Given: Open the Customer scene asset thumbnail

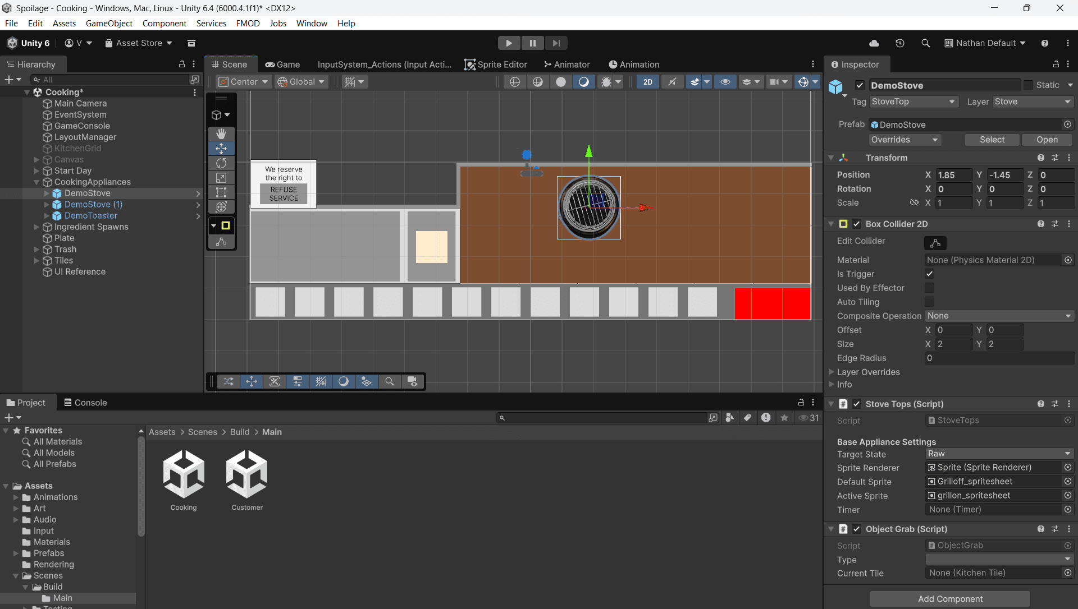Looking at the screenshot, I should coord(247,481).
